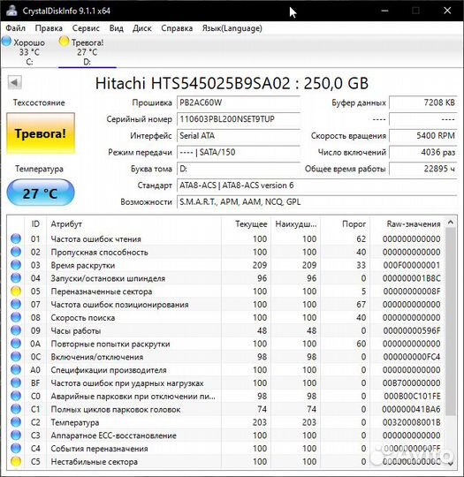Click yellow warning icon for Переназначенные сектора

pyautogui.click(x=16, y=291)
